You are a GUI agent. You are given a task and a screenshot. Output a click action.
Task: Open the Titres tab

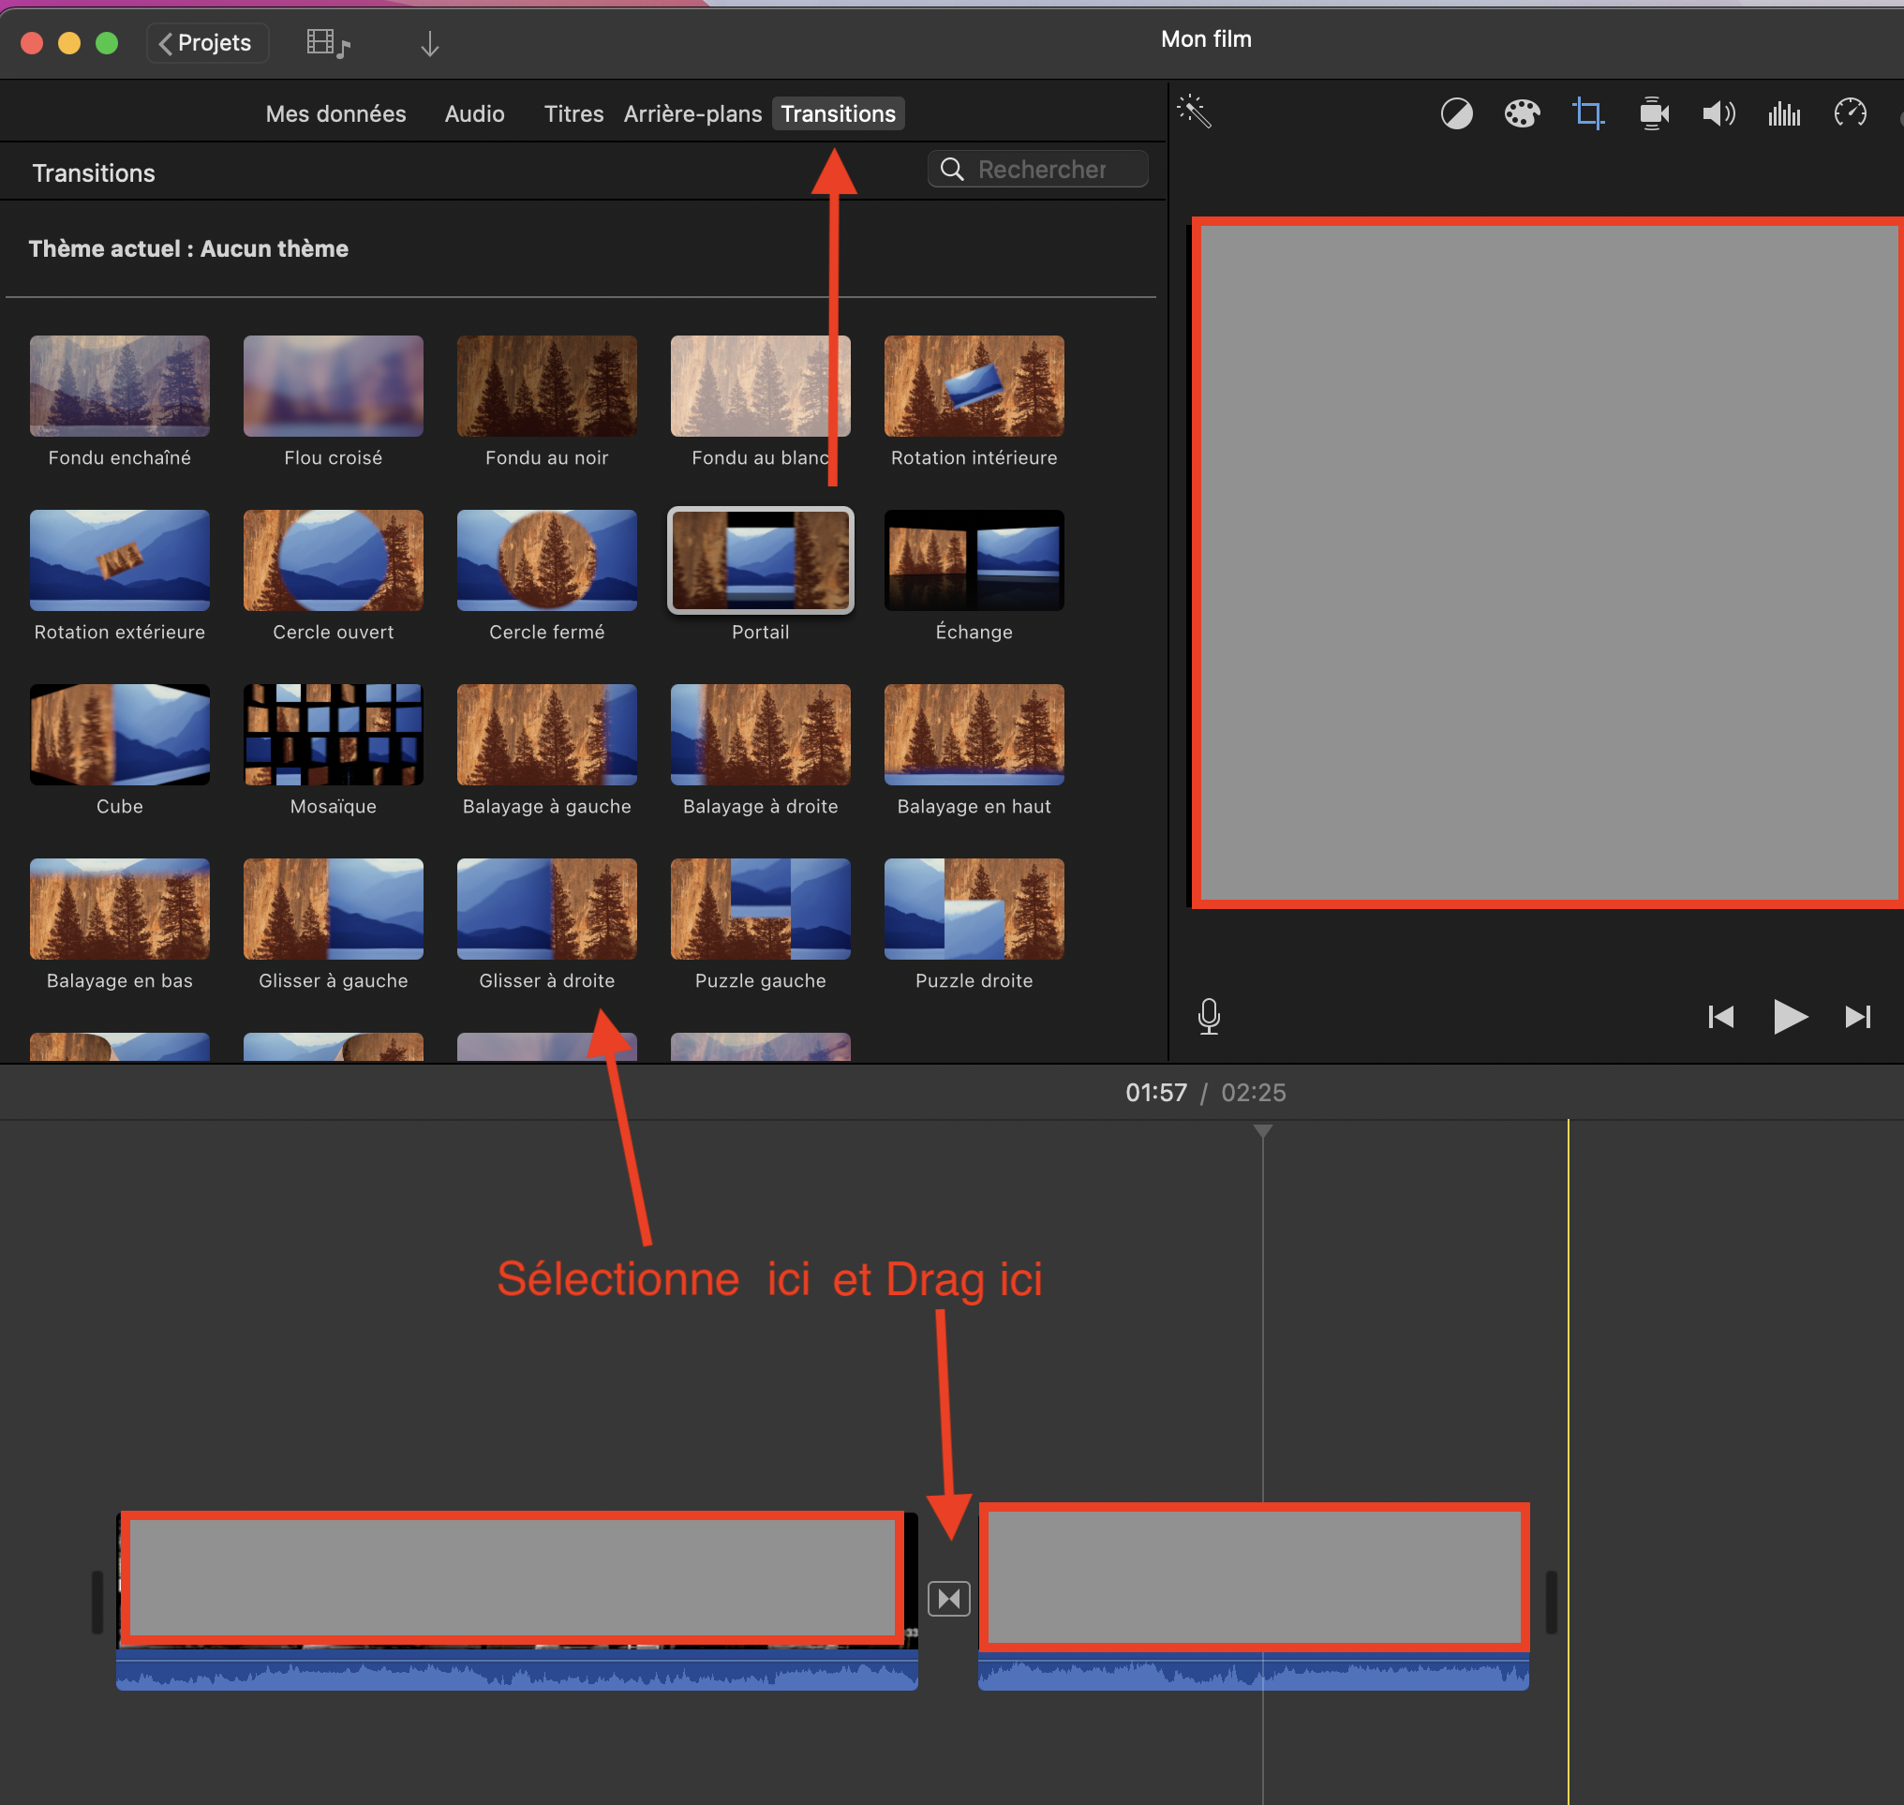573,113
